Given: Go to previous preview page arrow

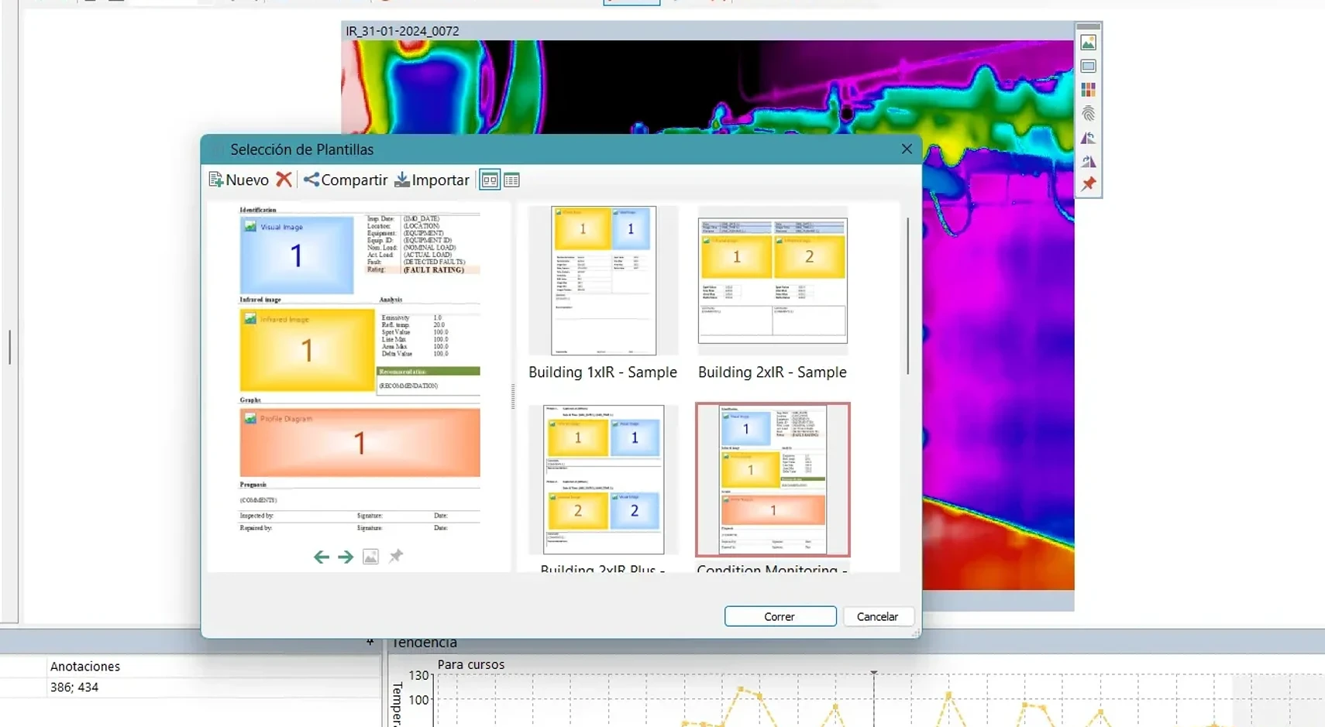Looking at the screenshot, I should click(x=322, y=557).
